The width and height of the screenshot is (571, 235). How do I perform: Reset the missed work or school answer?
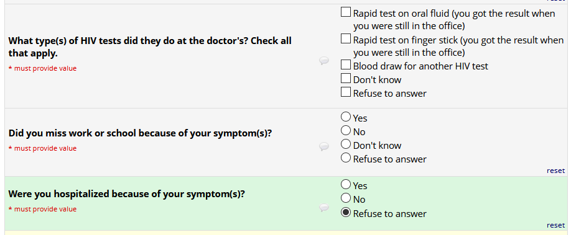point(555,171)
